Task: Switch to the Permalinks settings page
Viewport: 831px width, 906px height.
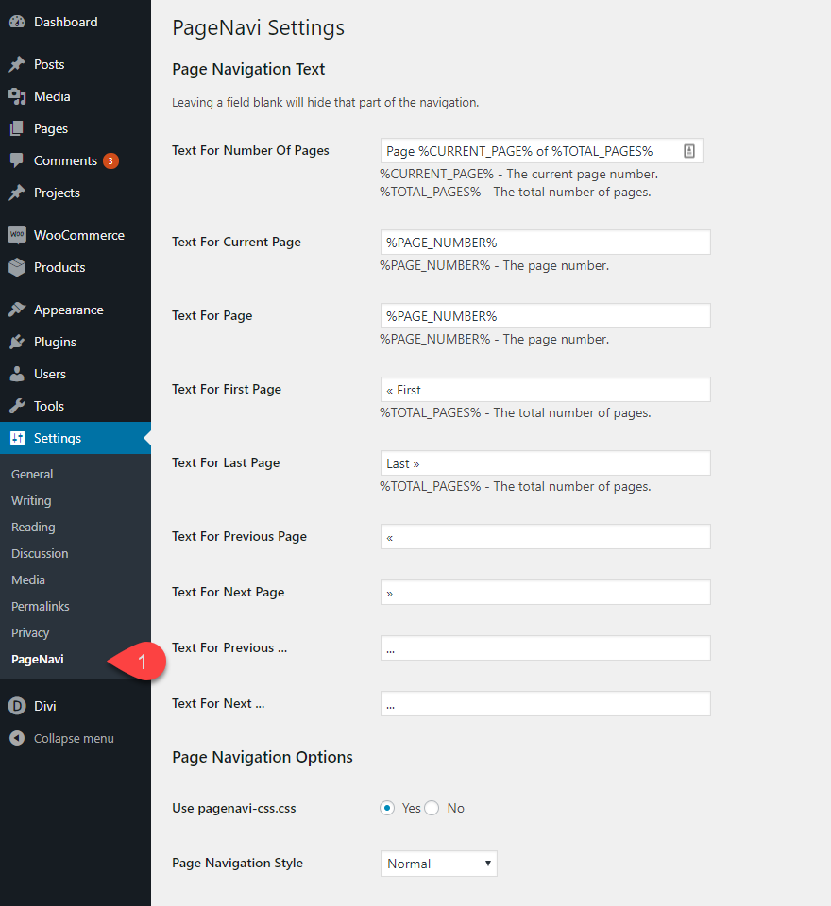Action: [x=40, y=606]
